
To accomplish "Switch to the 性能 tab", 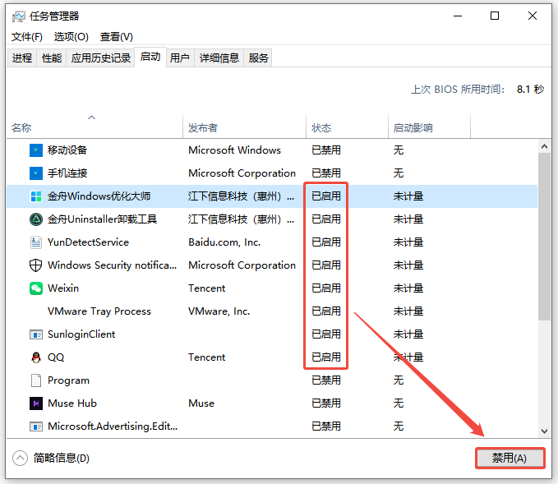I will click(52, 58).
